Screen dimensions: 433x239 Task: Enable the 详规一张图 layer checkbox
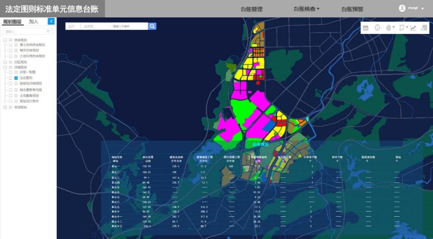[x=16, y=72]
